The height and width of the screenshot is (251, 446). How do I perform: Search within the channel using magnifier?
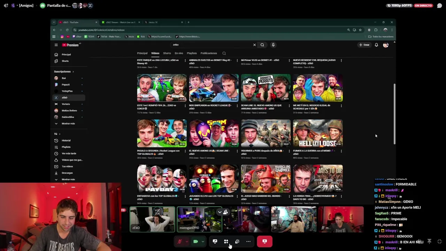coord(224,53)
